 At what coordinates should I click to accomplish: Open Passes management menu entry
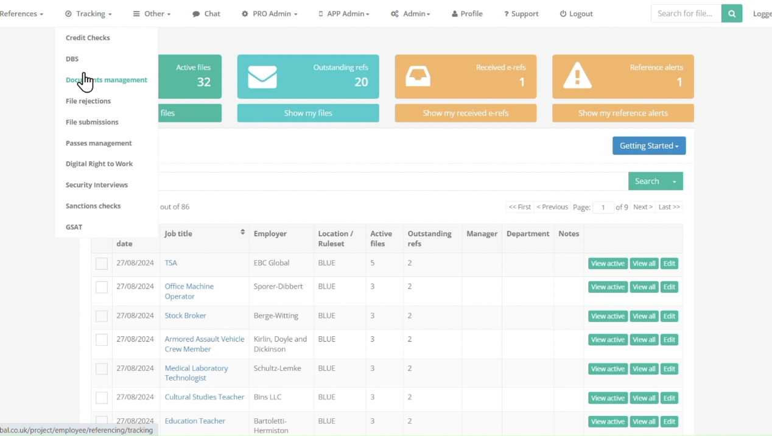[x=99, y=143]
